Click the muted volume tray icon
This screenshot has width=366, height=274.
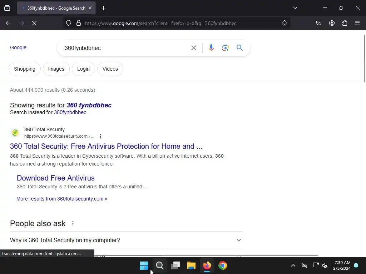click(325, 265)
